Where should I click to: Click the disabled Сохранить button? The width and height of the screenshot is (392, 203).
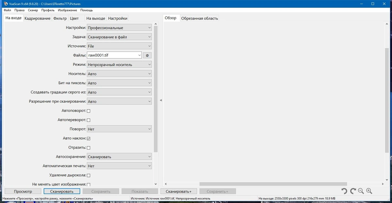tap(101, 191)
